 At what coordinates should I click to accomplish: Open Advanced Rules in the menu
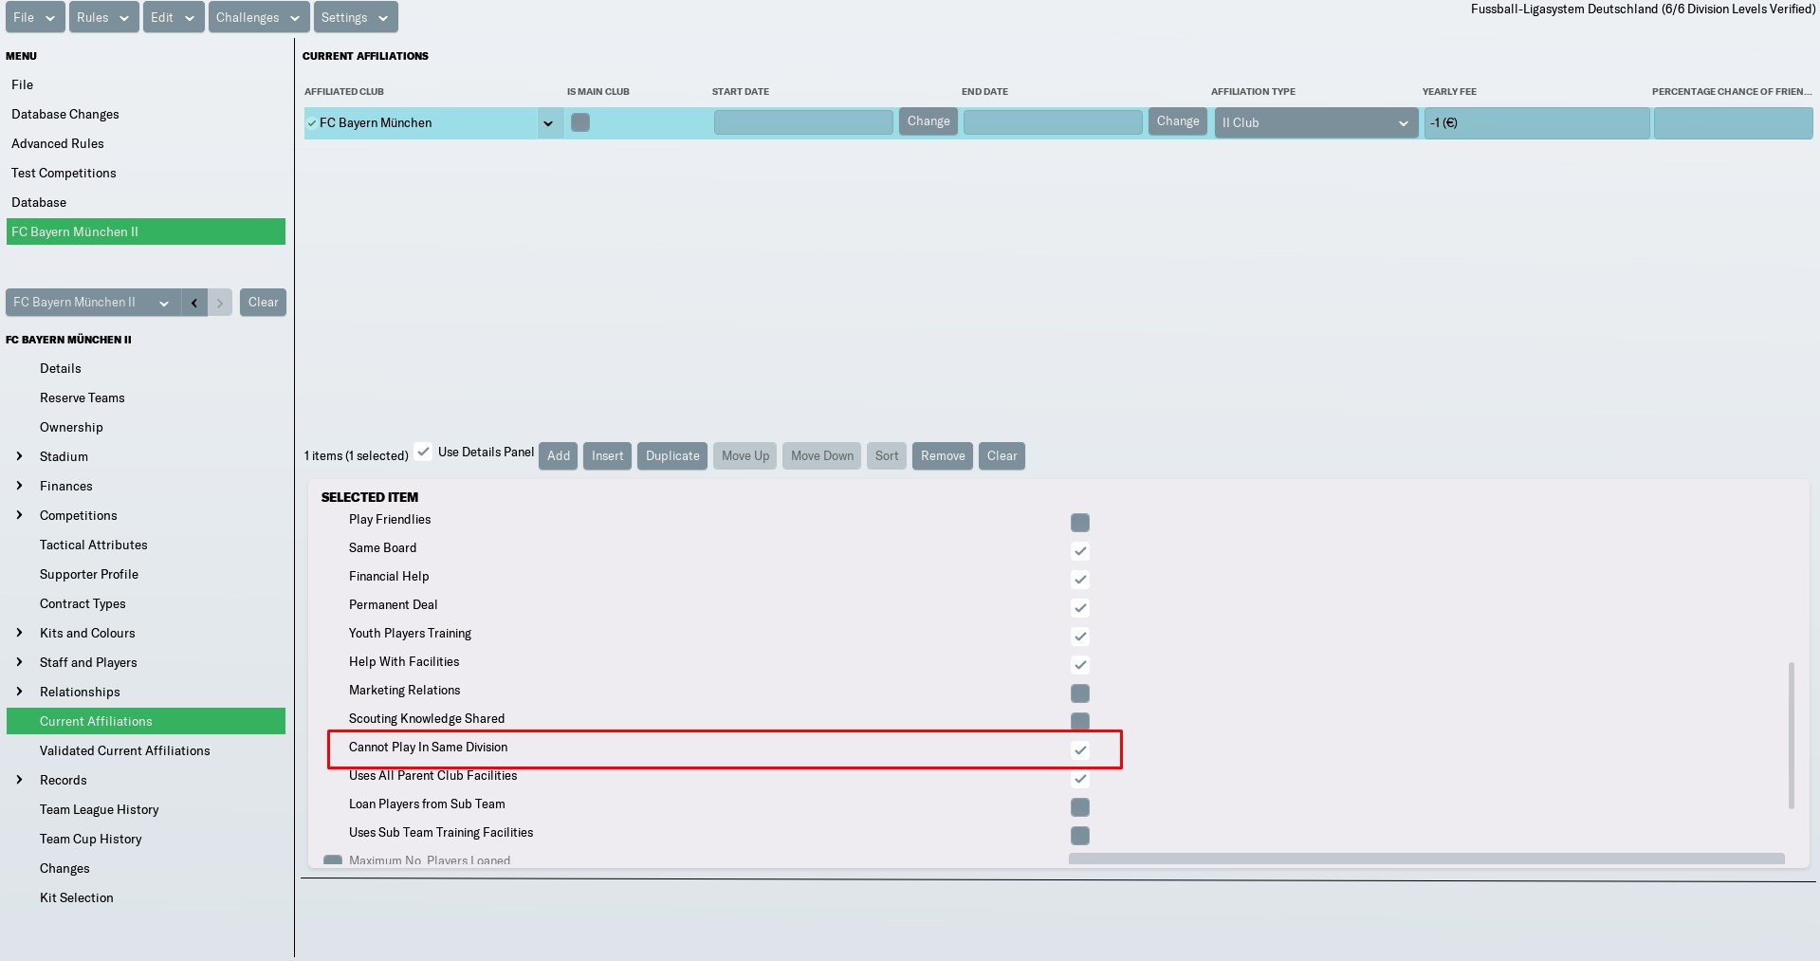pos(58,143)
